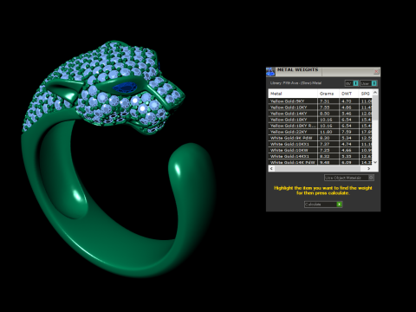The height and width of the screenshot is (312, 416).
Task: Click the 11.80 grams cell
Action: (x=328, y=132)
